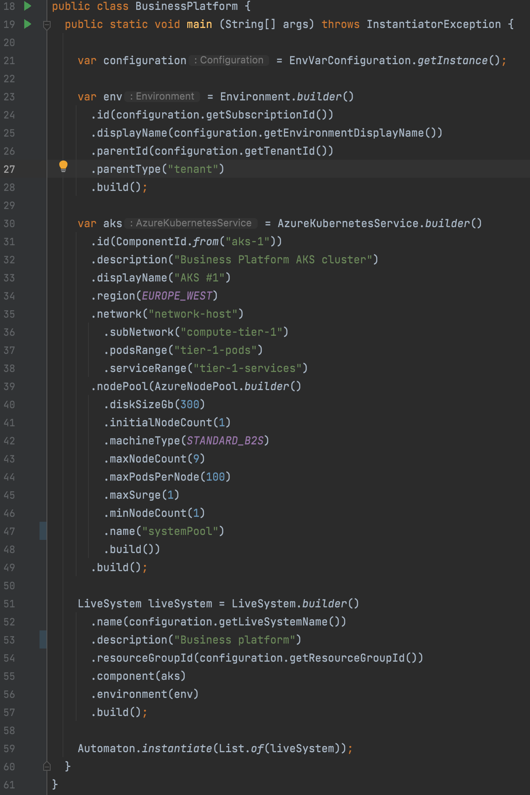Click ".environment(env)" on line 56
The width and height of the screenshot is (530, 795).
[145, 694]
